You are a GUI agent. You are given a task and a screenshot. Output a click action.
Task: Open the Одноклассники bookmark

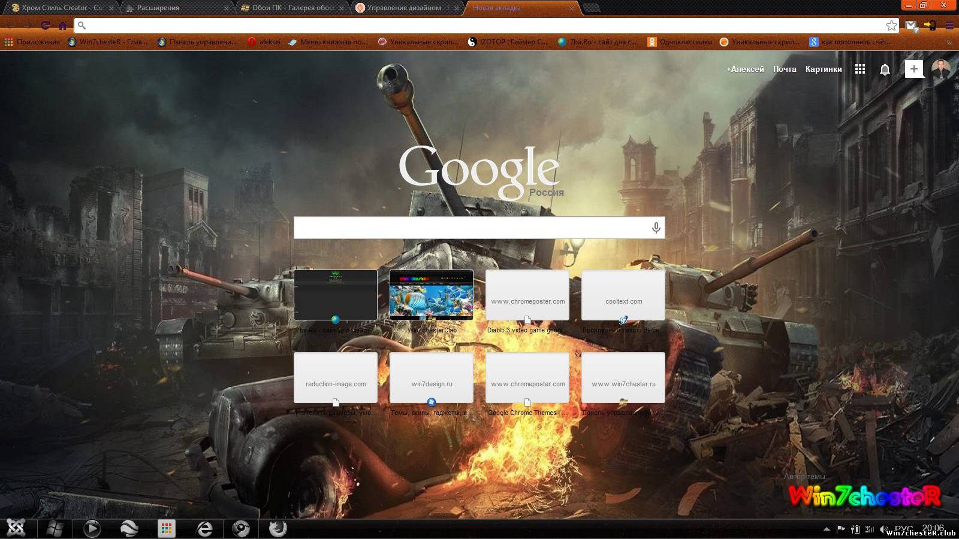680,42
